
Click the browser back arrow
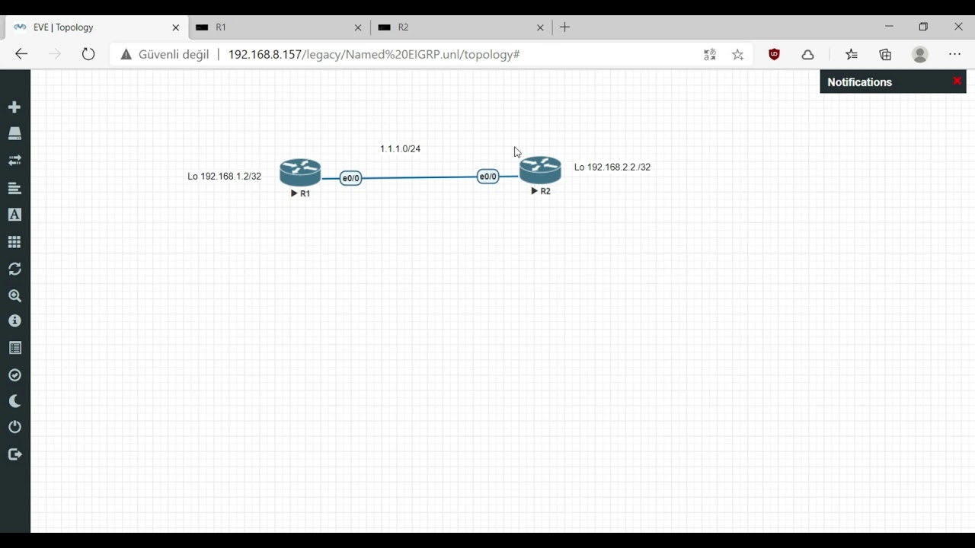coord(21,54)
